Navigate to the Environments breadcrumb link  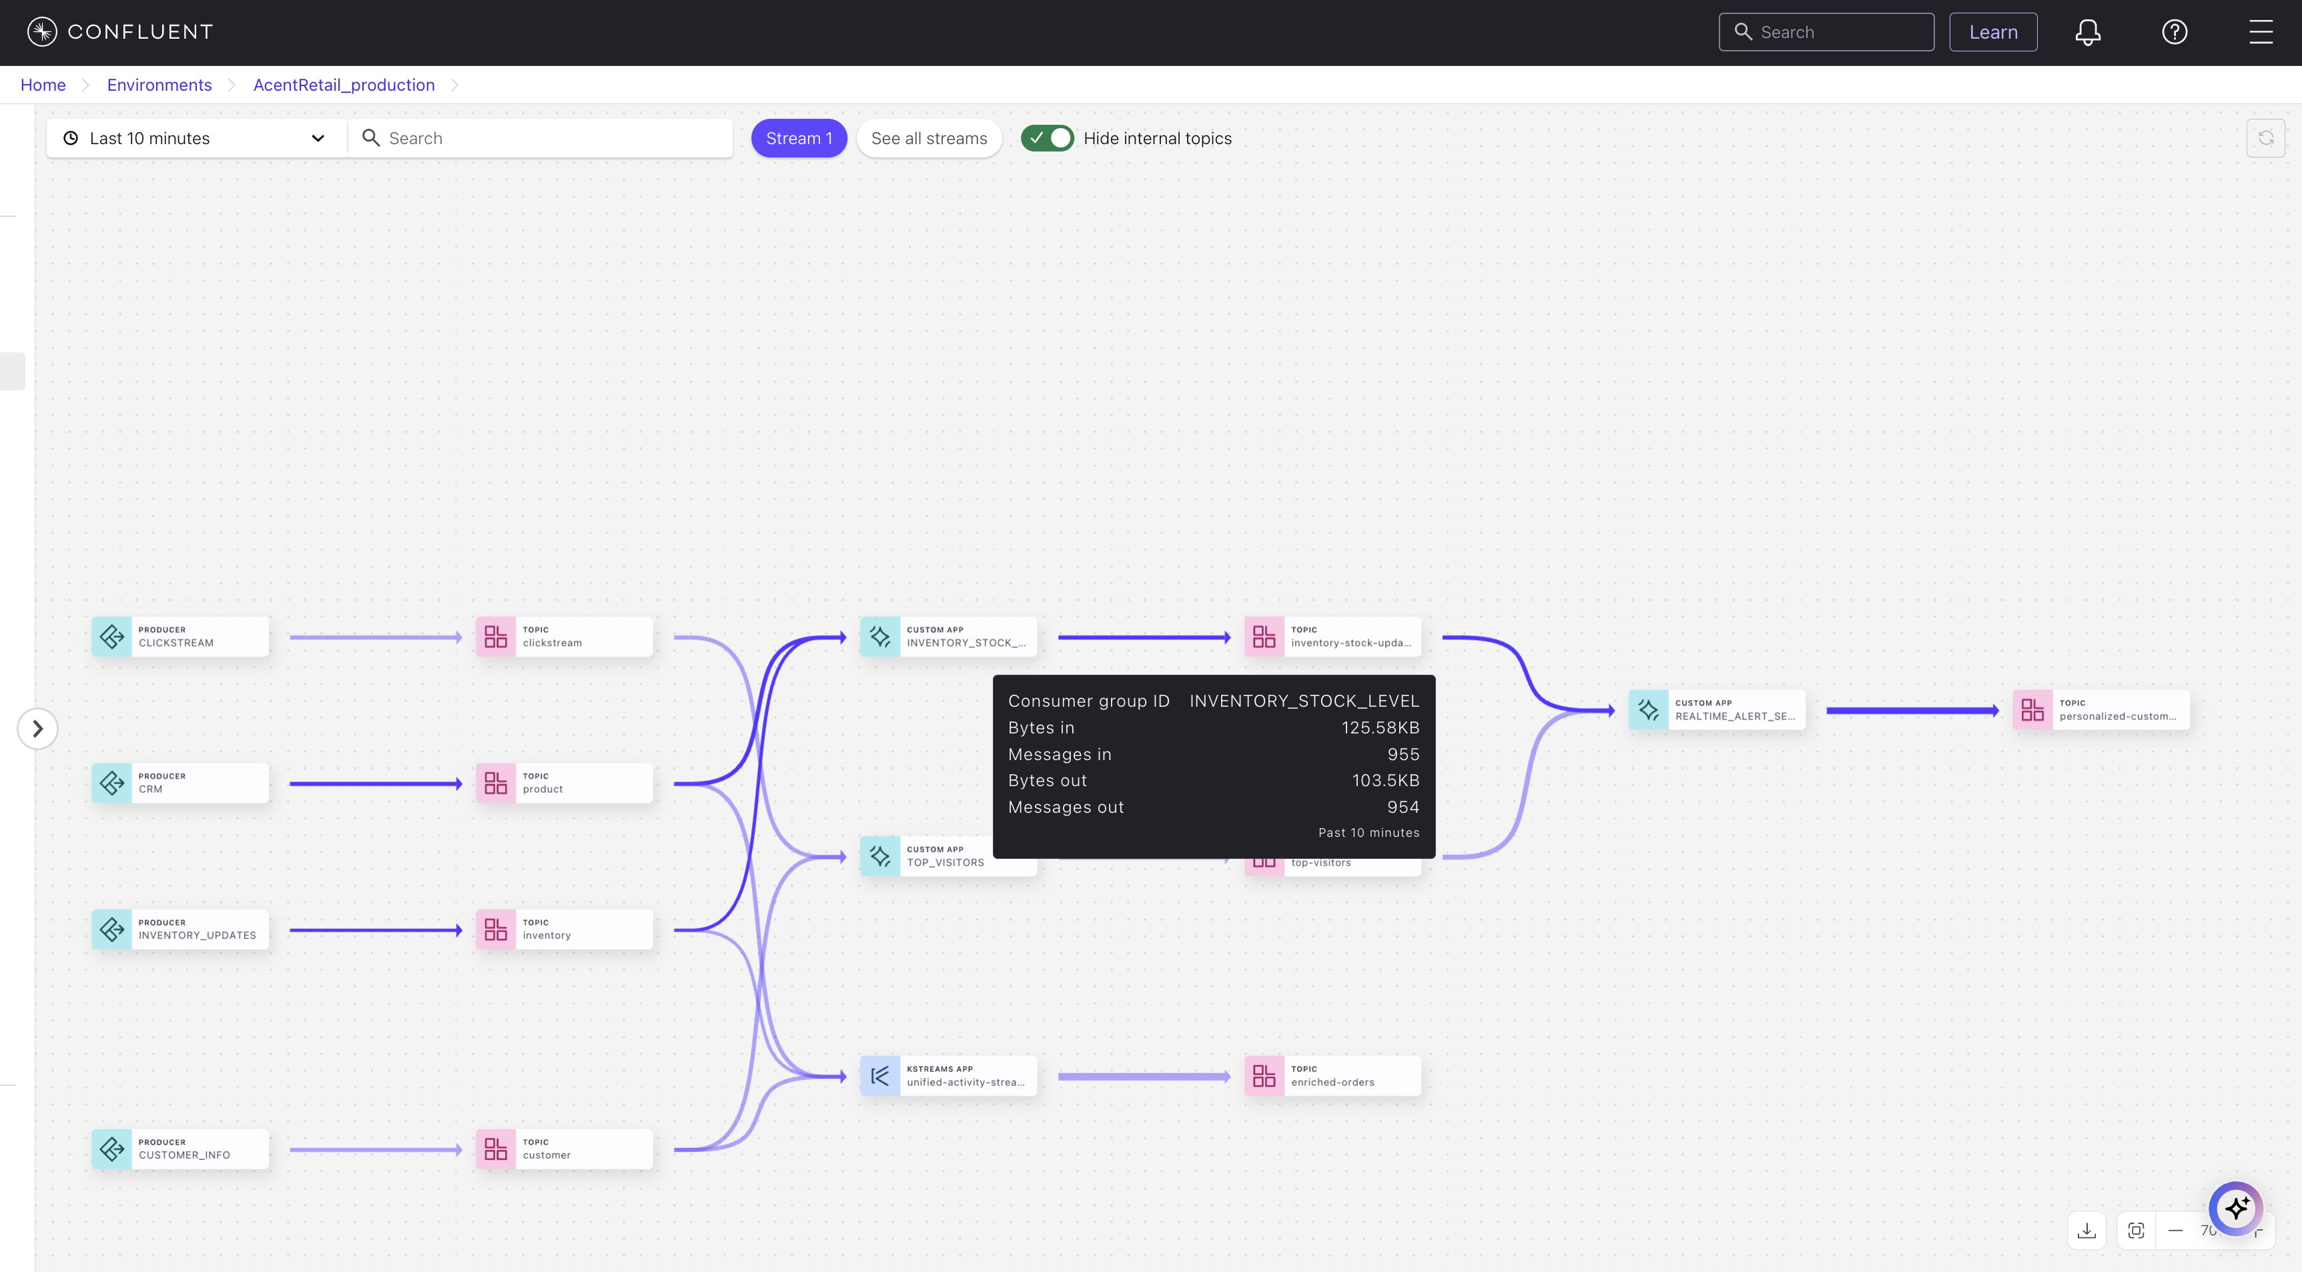pyautogui.click(x=159, y=84)
